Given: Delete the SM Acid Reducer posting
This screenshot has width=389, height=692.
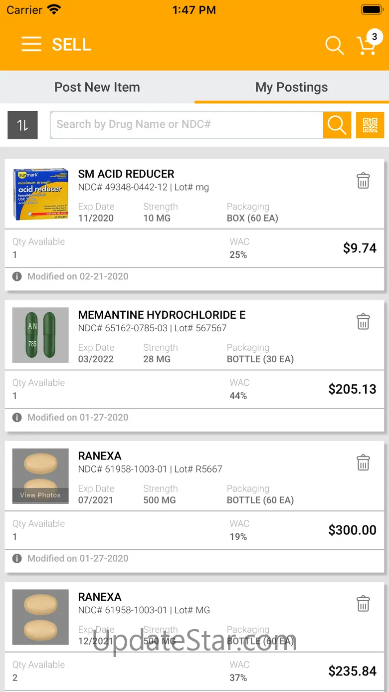Looking at the screenshot, I should click(x=363, y=181).
